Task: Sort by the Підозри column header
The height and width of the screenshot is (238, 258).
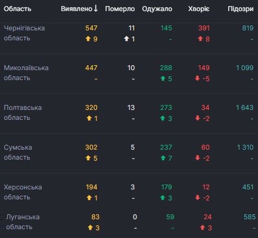Action: point(240,9)
